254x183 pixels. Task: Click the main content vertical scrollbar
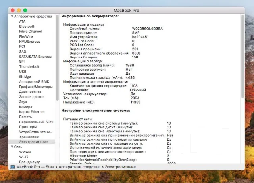242,57
